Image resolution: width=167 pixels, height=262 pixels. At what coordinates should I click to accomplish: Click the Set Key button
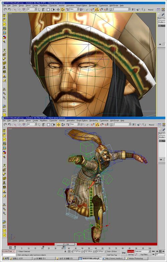pyautogui.click(x=131, y=255)
